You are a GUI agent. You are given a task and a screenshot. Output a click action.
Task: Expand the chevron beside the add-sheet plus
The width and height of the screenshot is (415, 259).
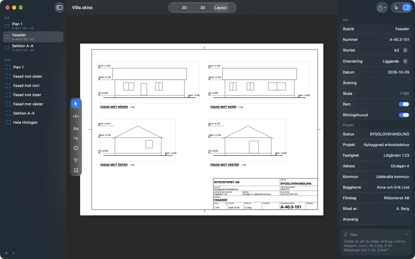click(13, 253)
